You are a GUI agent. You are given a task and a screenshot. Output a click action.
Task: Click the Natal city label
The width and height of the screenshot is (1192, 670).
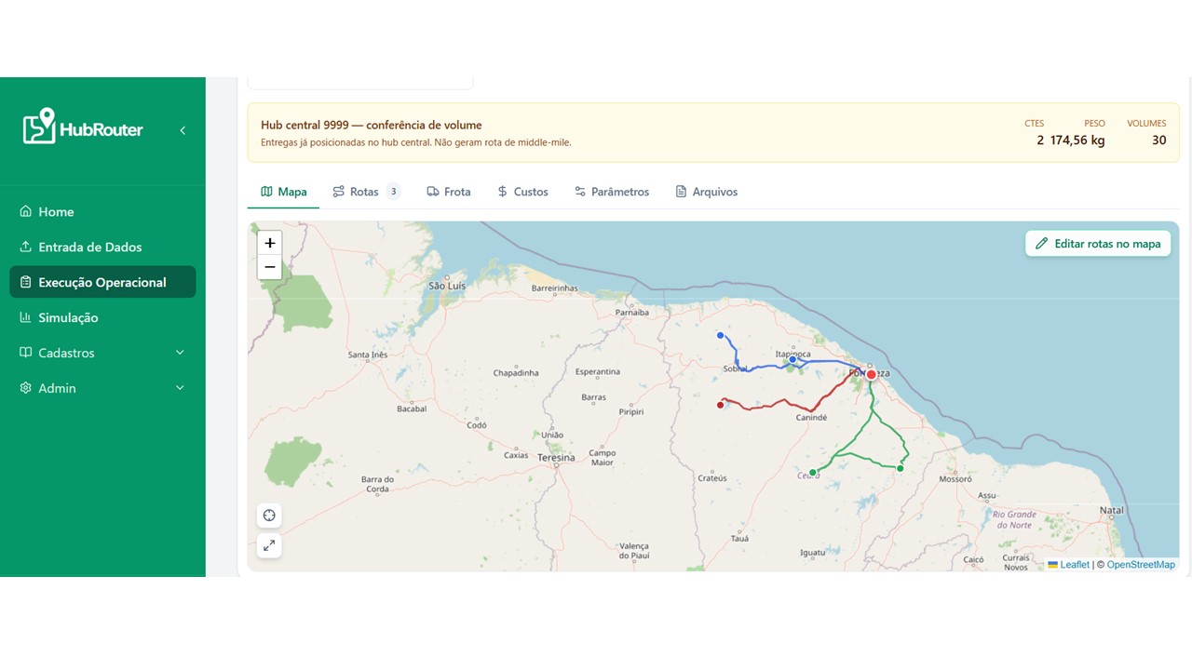point(1112,510)
